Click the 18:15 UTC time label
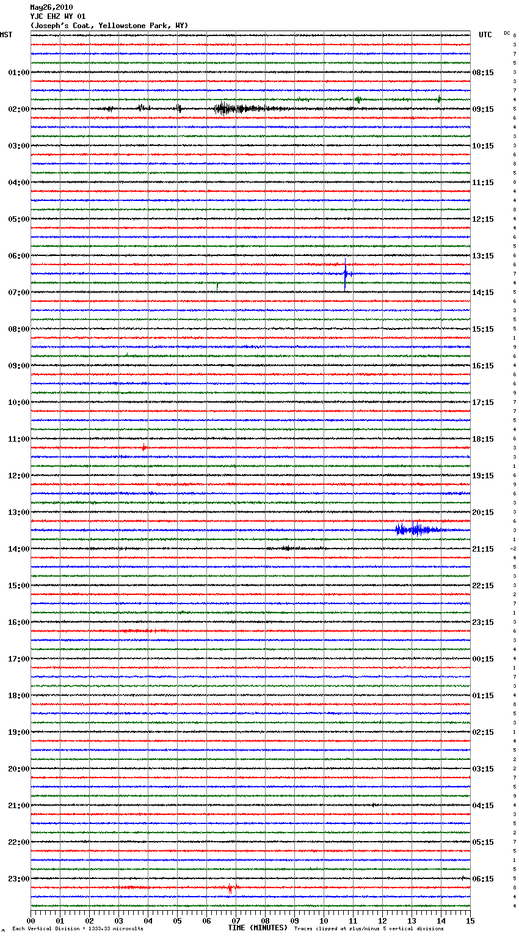Viewport: 519px width, 937px height. tap(483, 439)
